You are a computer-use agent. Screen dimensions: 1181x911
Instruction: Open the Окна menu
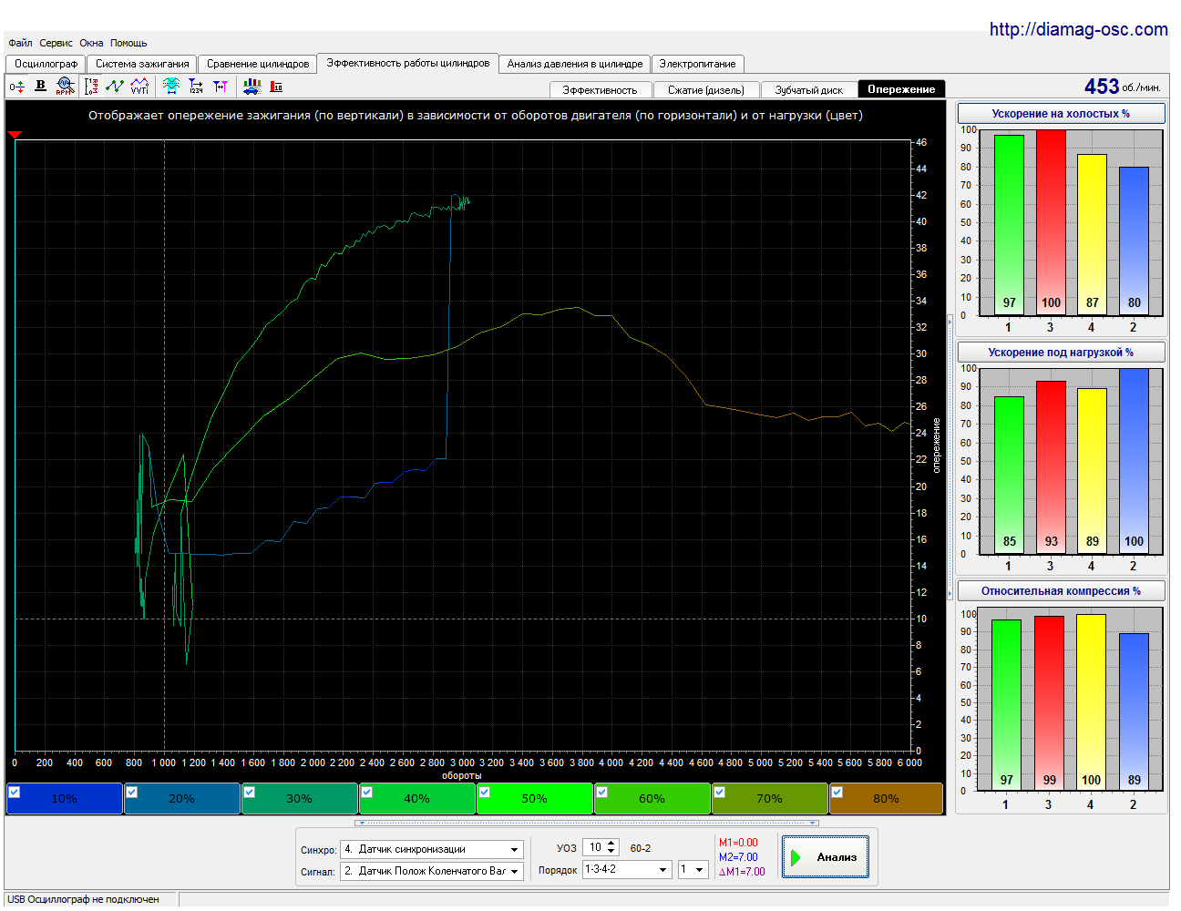91,43
